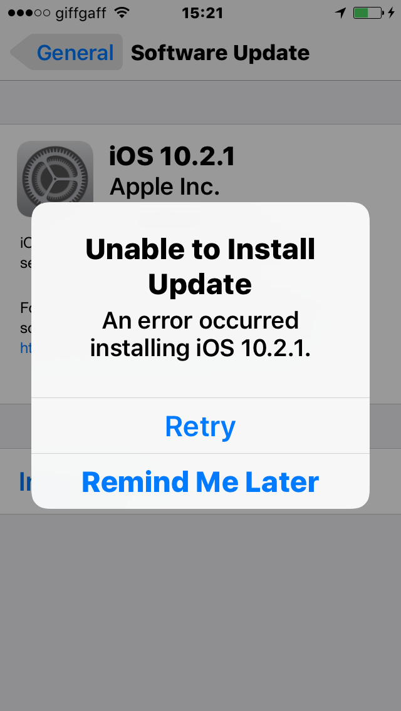
Task: Tap the Wi-Fi status icon
Action: (122, 13)
